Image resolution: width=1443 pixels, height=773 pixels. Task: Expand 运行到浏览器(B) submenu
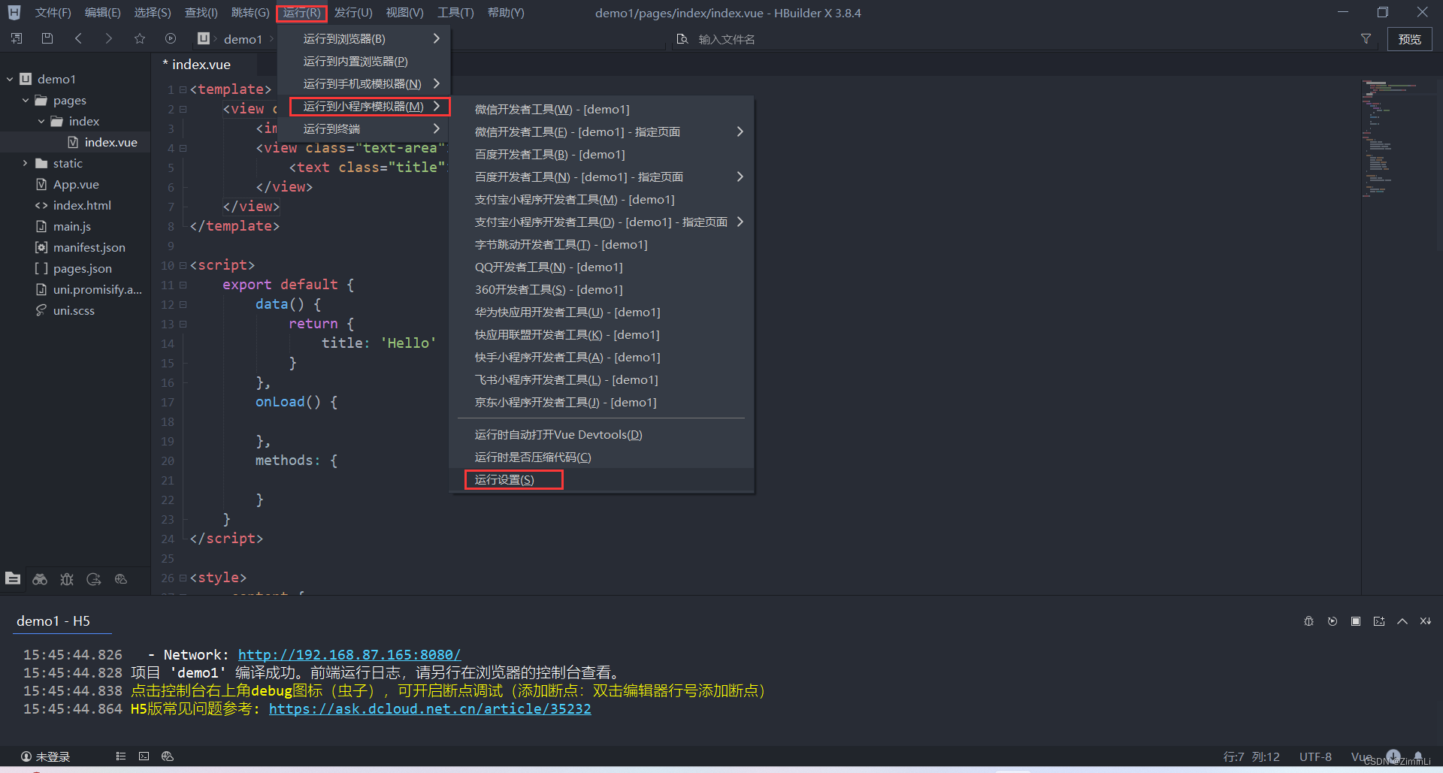[364, 38]
